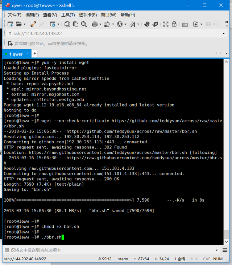
Task: Click the 34,24 cursor position status entry
Action: point(162,259)
